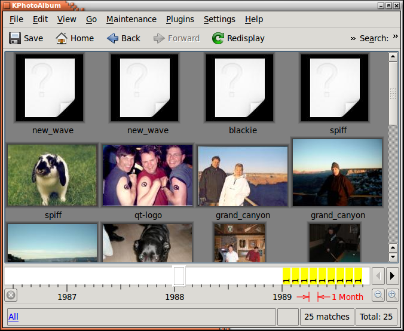The height and width of the screenshot is (331, 404).
Task: Click the All breadcrumb link
Action: 13,317
